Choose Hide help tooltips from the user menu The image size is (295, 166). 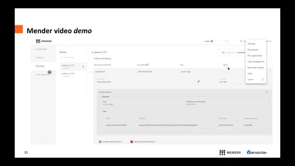click(255, 68)
